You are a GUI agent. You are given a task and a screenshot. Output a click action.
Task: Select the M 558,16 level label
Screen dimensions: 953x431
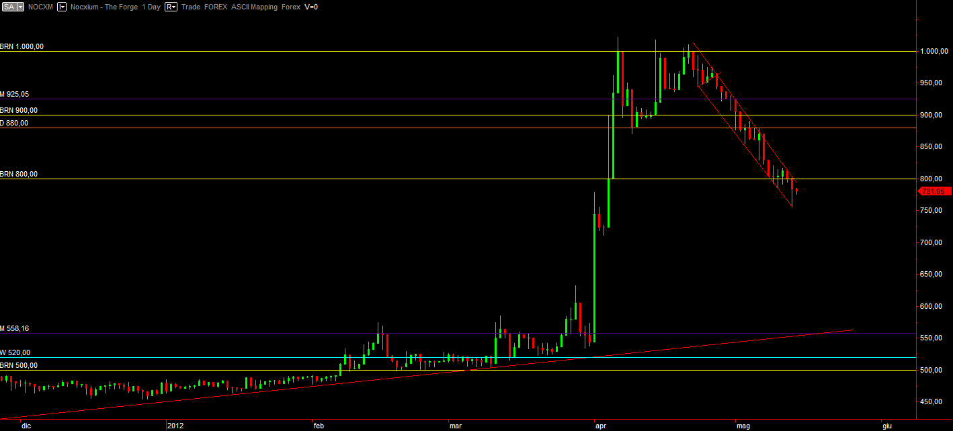pos(15,329)
